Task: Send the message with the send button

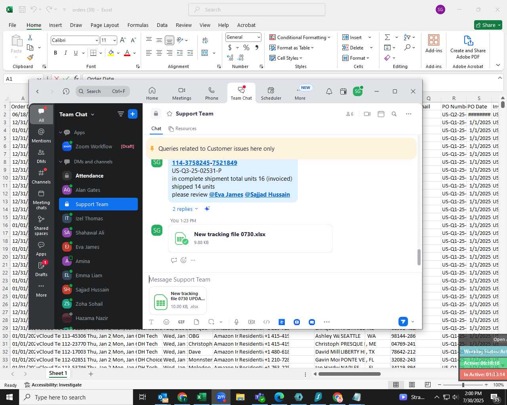Action: click(x=403, y=322)
